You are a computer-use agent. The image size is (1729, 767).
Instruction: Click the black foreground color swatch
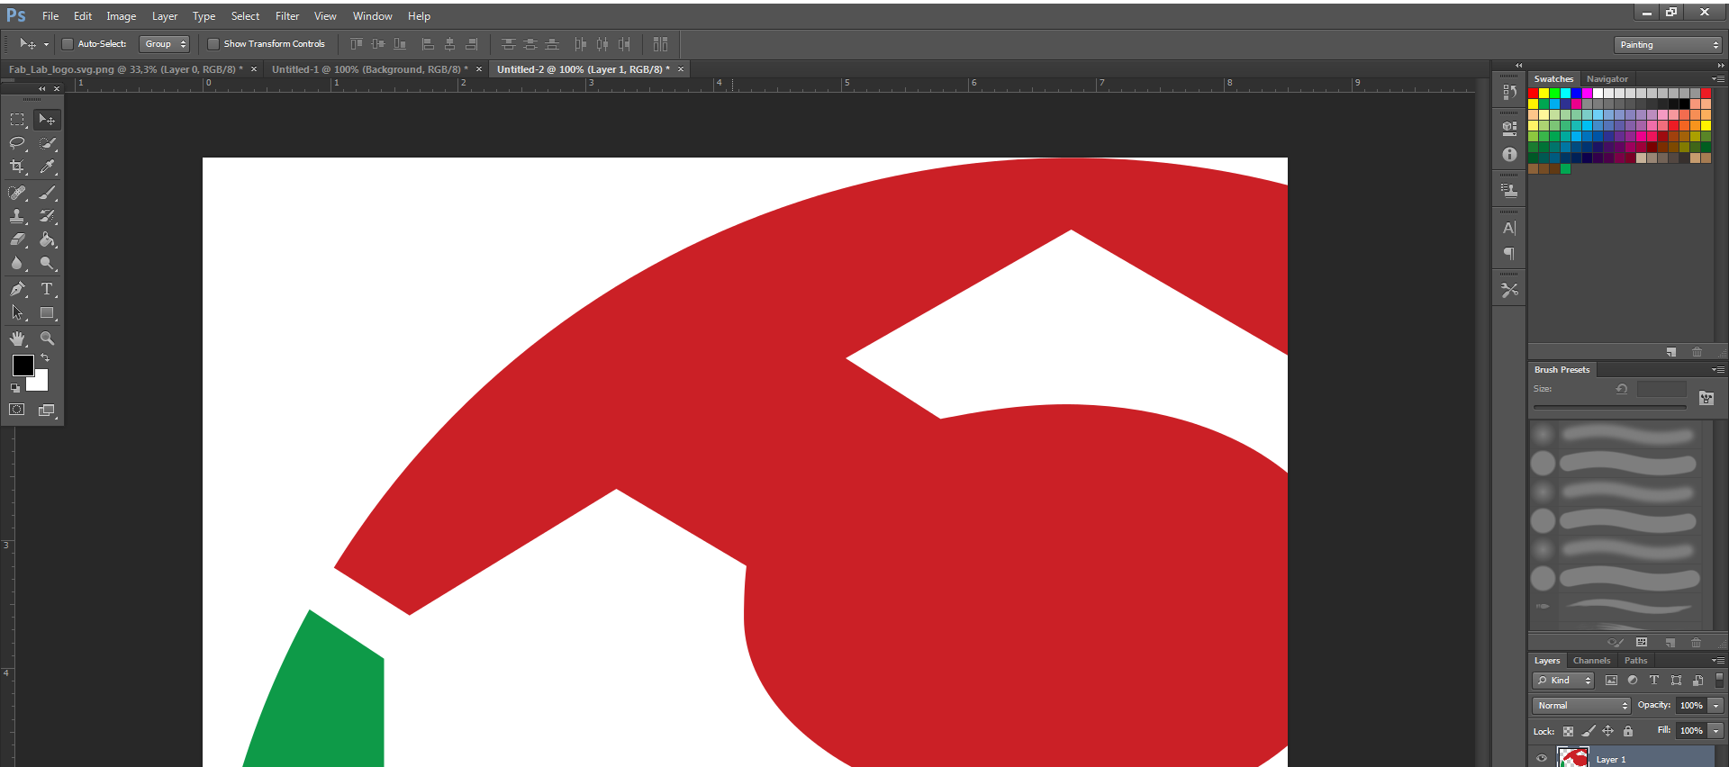tap(23, 365)
